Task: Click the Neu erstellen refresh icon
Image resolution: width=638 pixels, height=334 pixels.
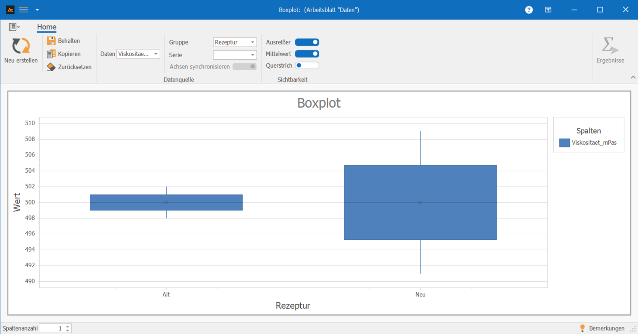Action: pos(21,46)
